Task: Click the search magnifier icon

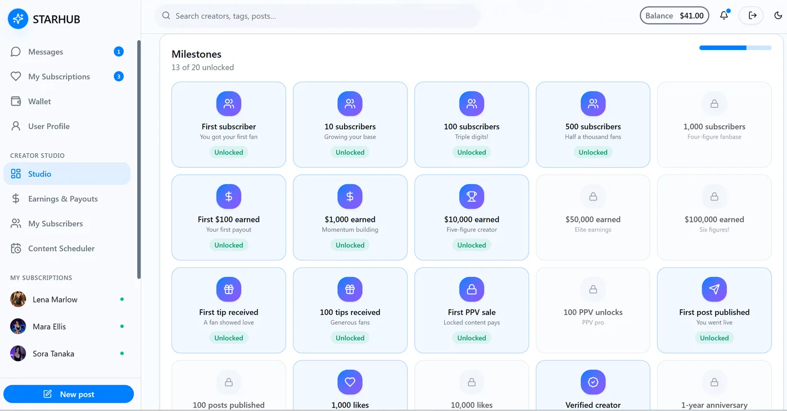Action: pos(166,16)
